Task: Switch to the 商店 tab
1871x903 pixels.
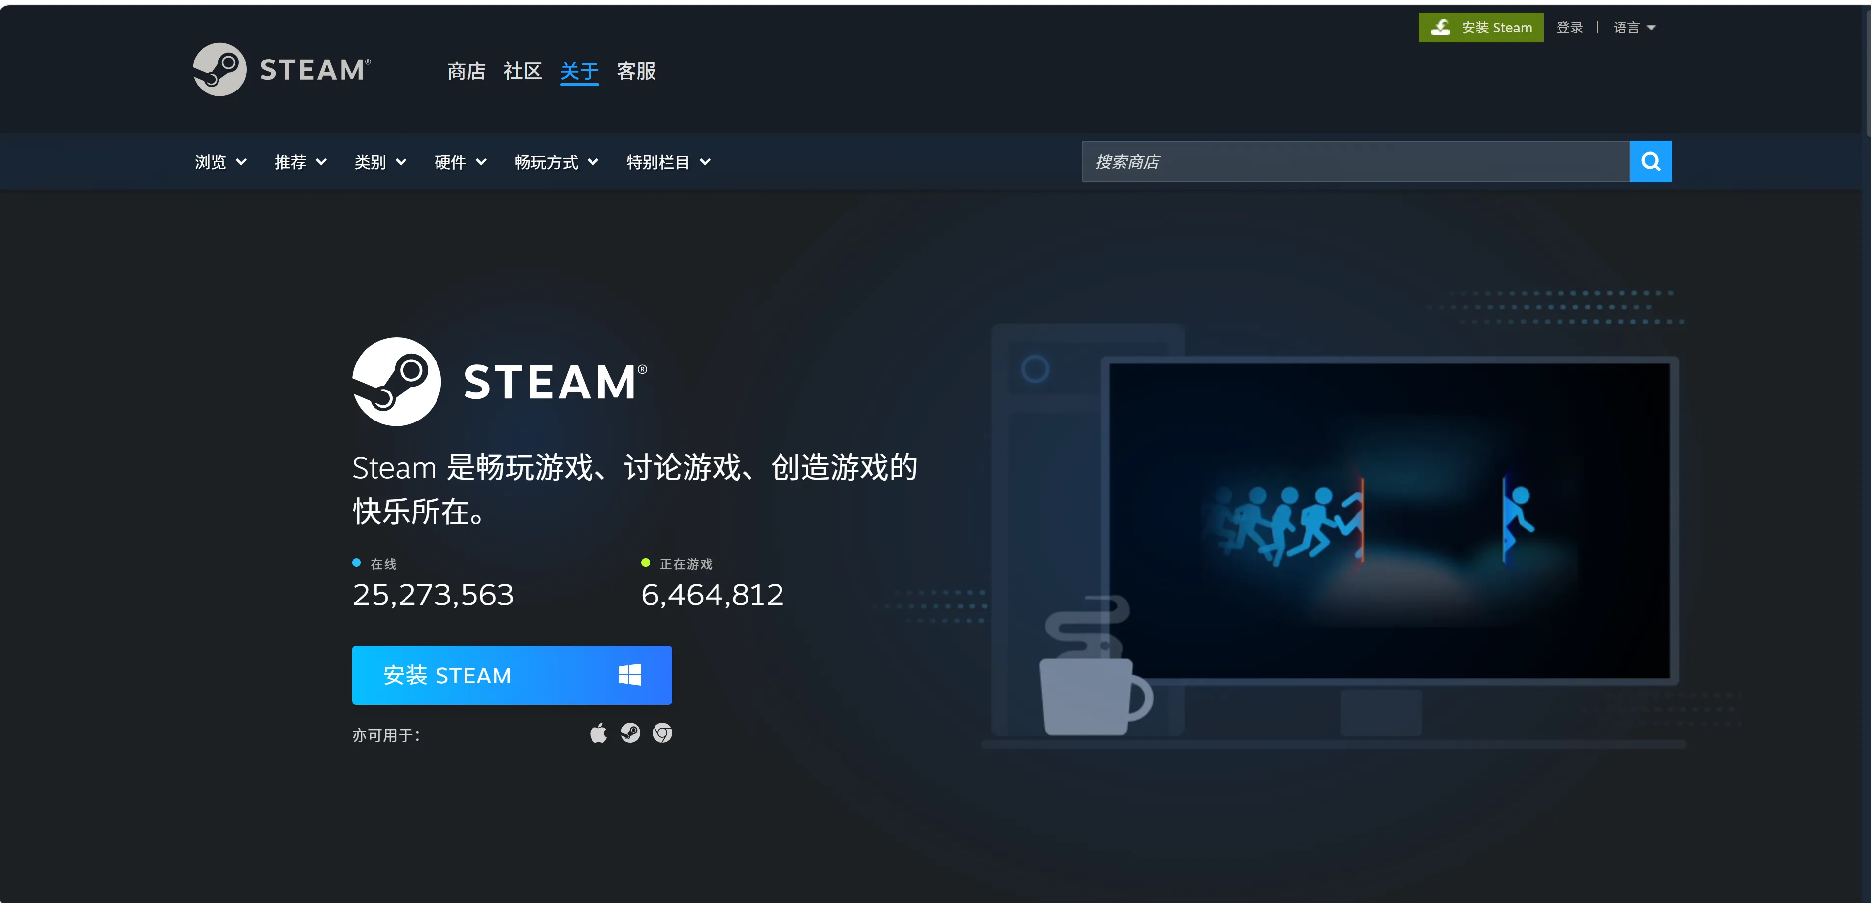Action: (466, 71)
